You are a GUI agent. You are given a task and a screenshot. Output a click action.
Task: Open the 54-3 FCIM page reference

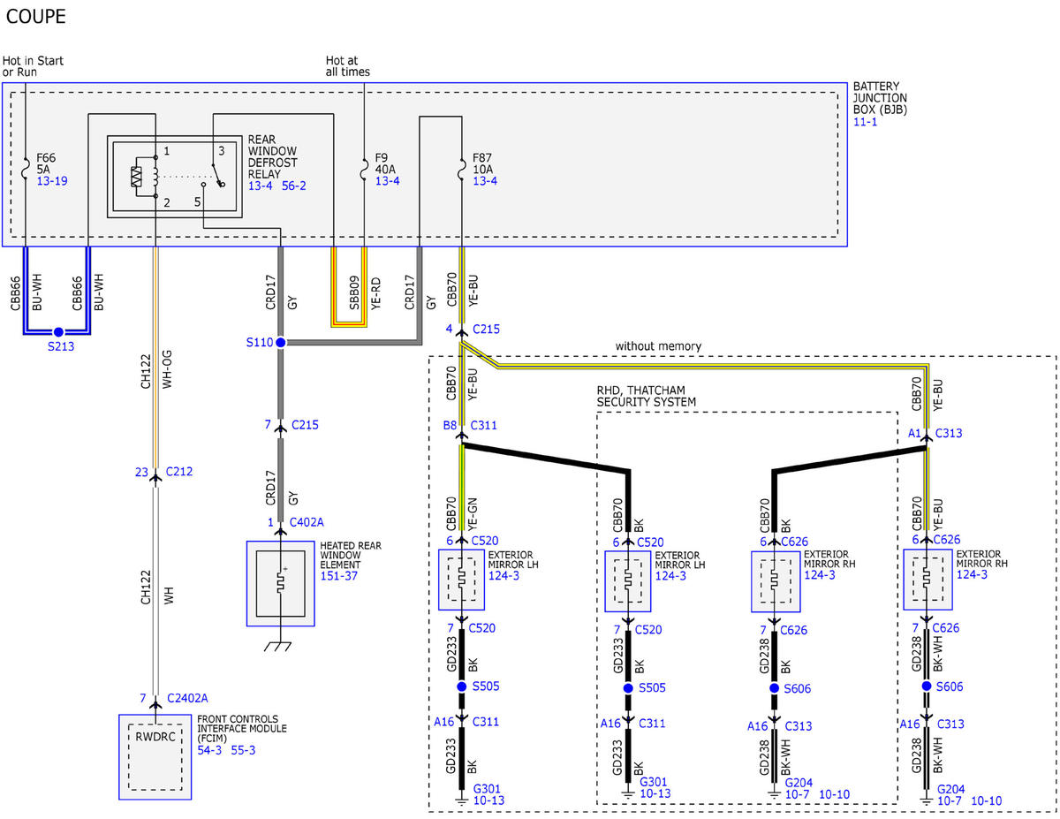click(x=210, y=750)
